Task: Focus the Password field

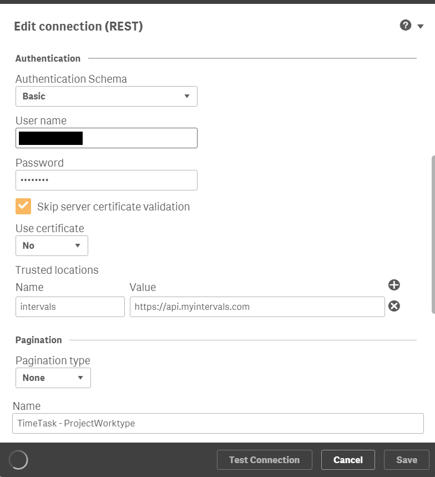Action: point(106,180)
